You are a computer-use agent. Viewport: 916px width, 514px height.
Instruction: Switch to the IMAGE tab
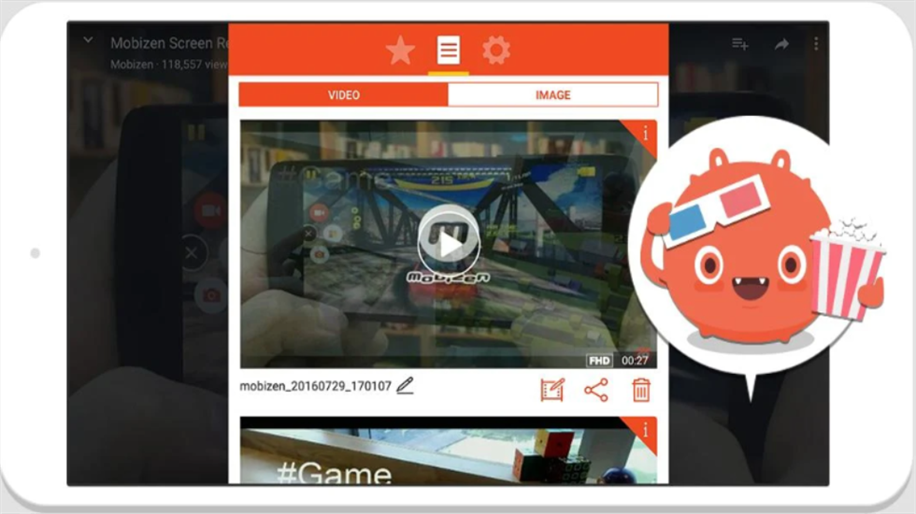coord(552,94)
